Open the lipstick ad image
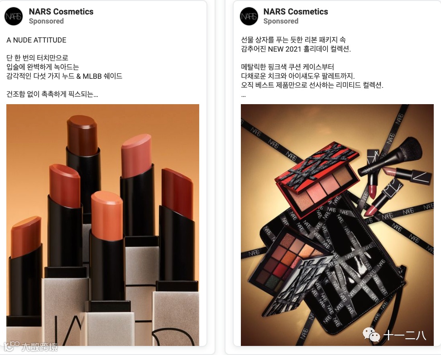Screen dimensions: 441x355 point(103,225)
